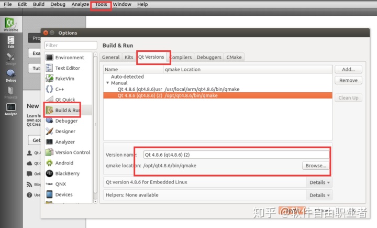The width and height of the screenshot is (377, 228).
Task: Open the Welcome mode in Qt Creator sidebar
Action: click(x=11, y=24)
